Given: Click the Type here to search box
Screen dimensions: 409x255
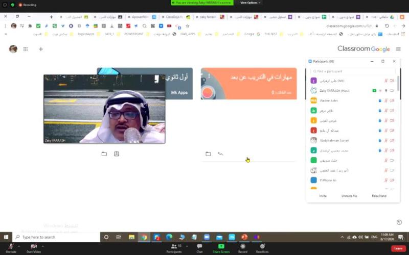Looking at the screenshot, I should [x=56, y=237].
